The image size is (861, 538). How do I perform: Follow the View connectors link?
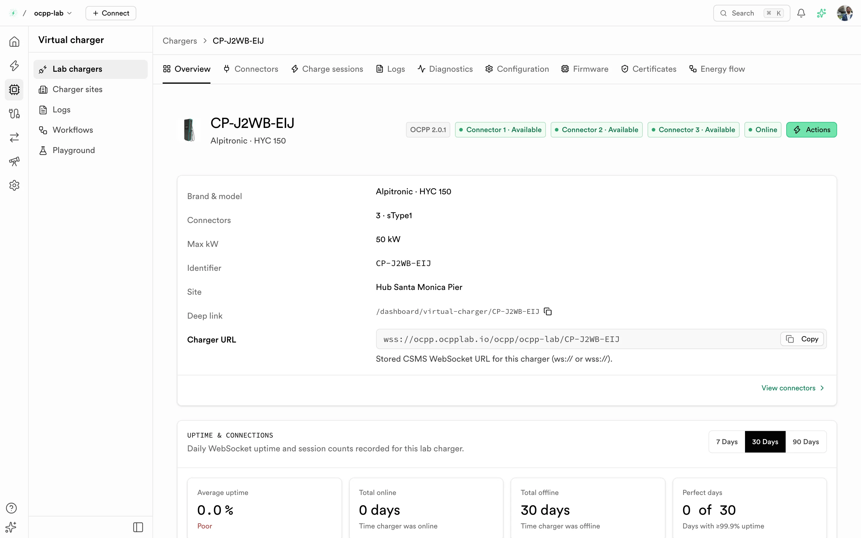[793, 388]
